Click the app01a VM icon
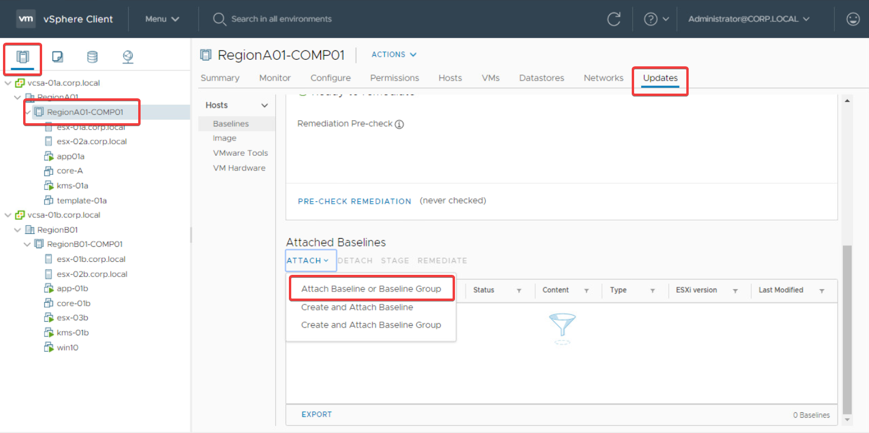This screenshot has width=869, height=433. (x=49, y=156)
